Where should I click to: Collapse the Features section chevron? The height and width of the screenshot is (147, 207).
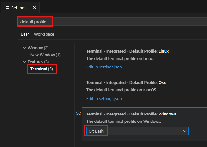24,62
